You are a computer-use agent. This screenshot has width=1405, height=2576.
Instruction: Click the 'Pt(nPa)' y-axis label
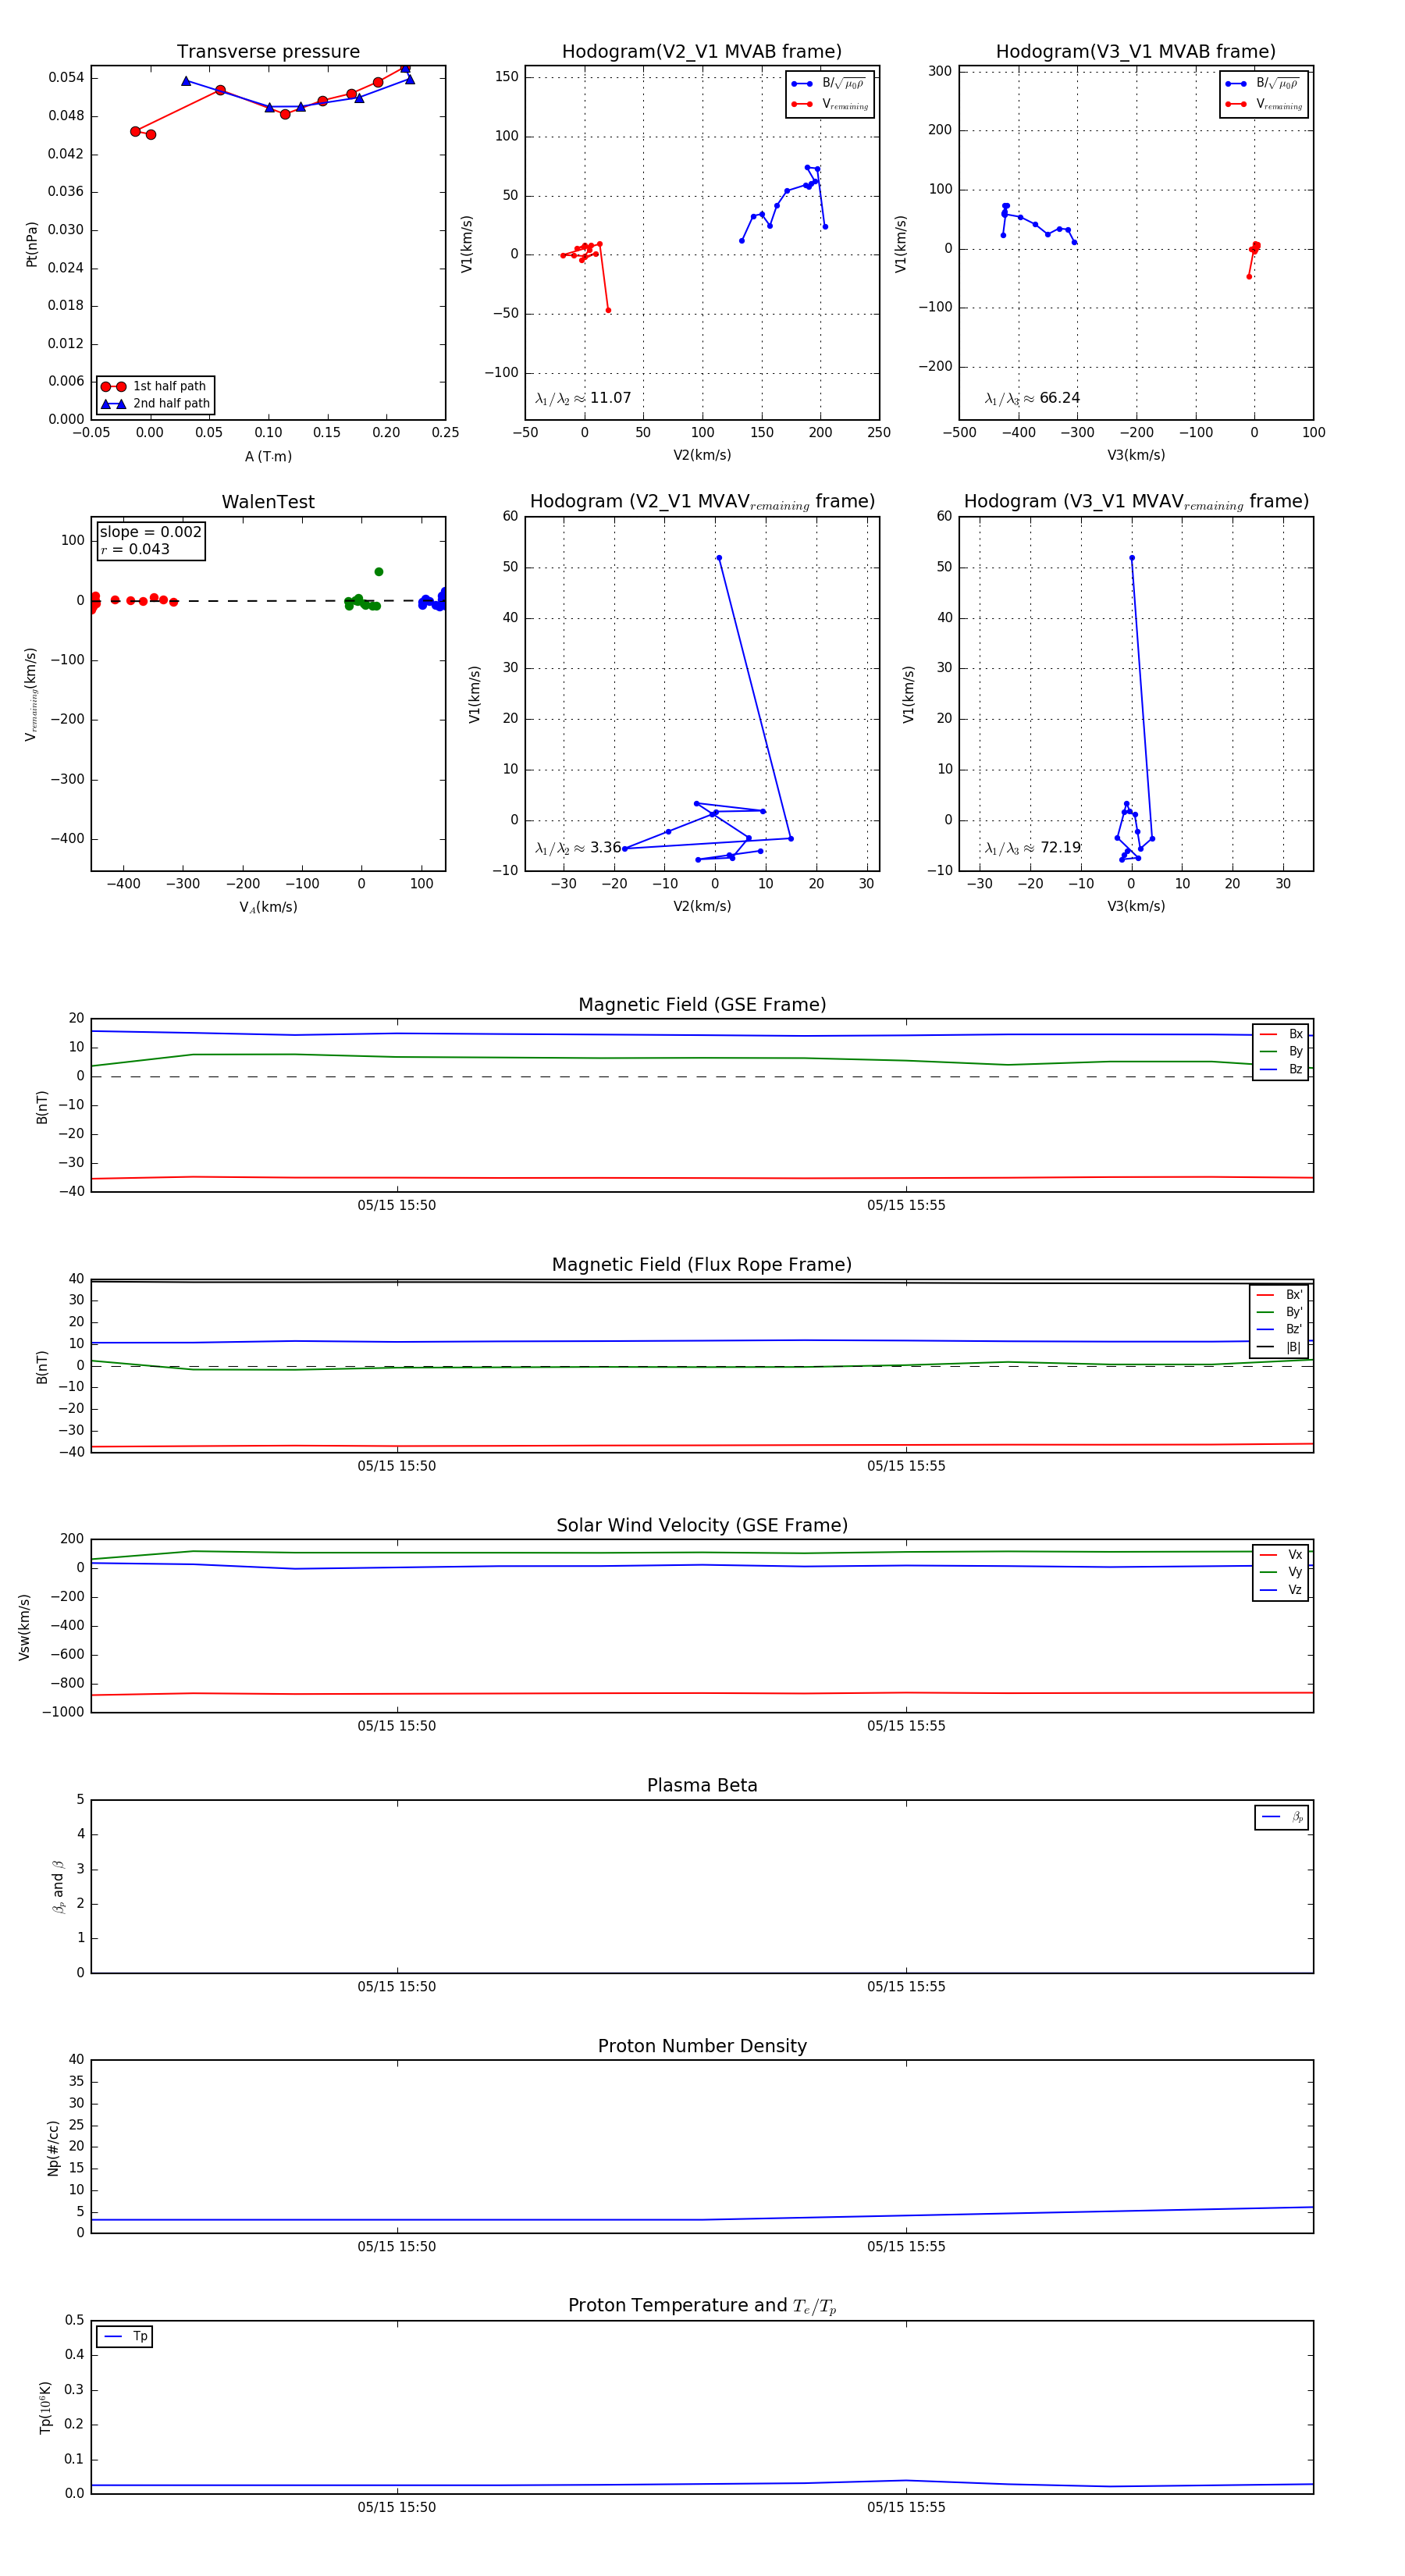(x=31, y=243)
